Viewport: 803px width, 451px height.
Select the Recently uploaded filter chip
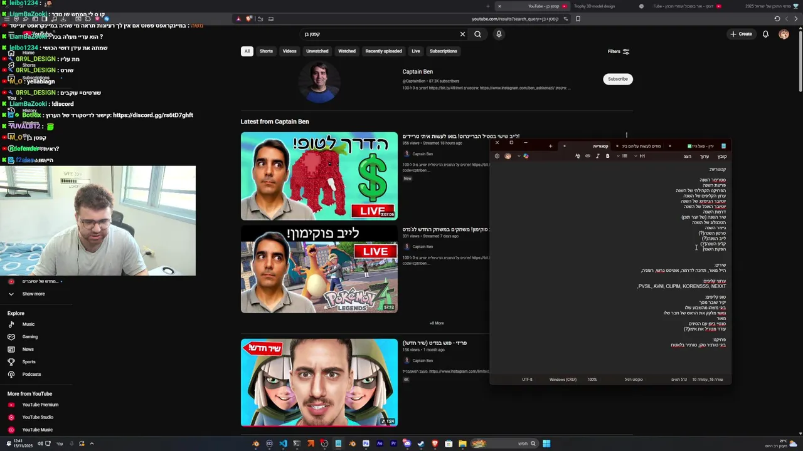click(383, 51)
